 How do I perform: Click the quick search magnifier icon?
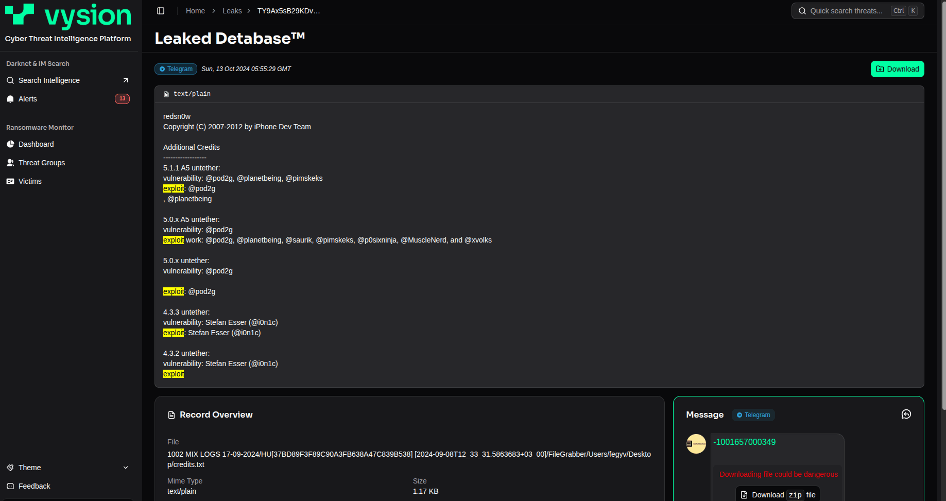click(x=802, y=11)
